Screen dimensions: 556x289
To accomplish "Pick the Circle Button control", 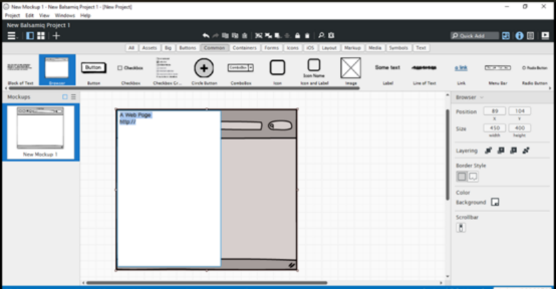I will click(204, 70).
